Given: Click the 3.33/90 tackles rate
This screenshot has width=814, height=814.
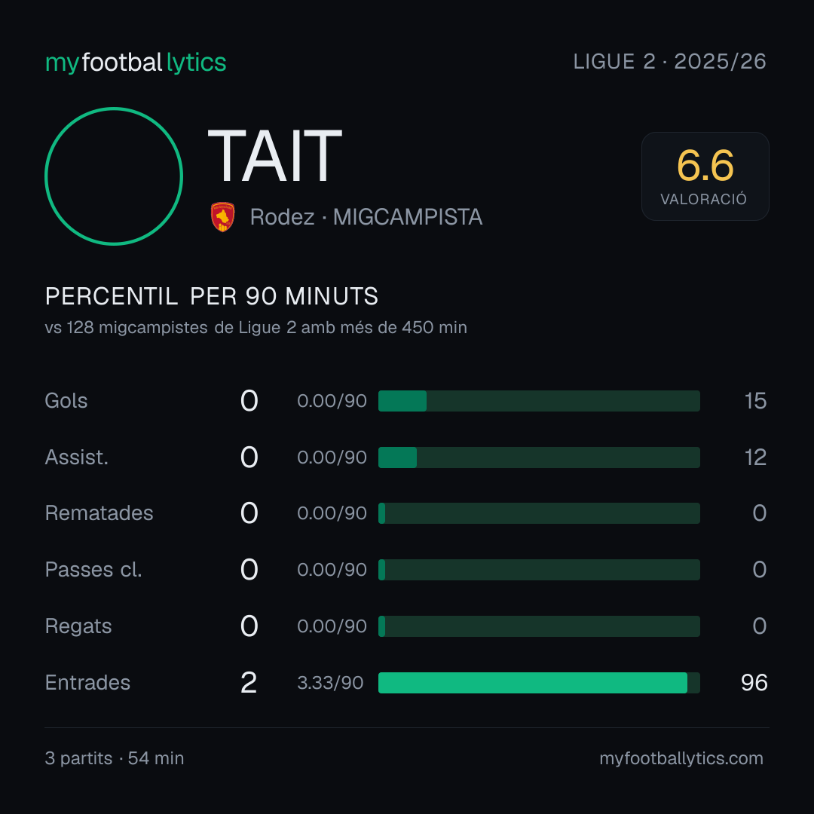Looking at the screenshot, I should [330, 683].
